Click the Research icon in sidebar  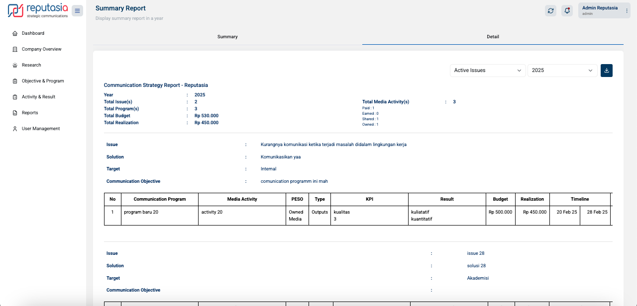(15, 65)
